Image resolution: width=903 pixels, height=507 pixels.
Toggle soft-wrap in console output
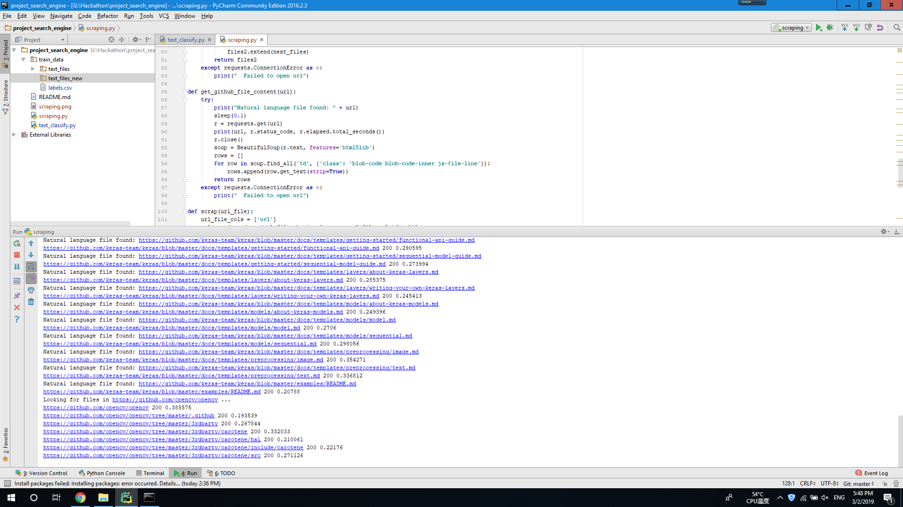tap(31, 267)
